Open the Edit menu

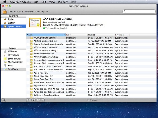point(44,2)
